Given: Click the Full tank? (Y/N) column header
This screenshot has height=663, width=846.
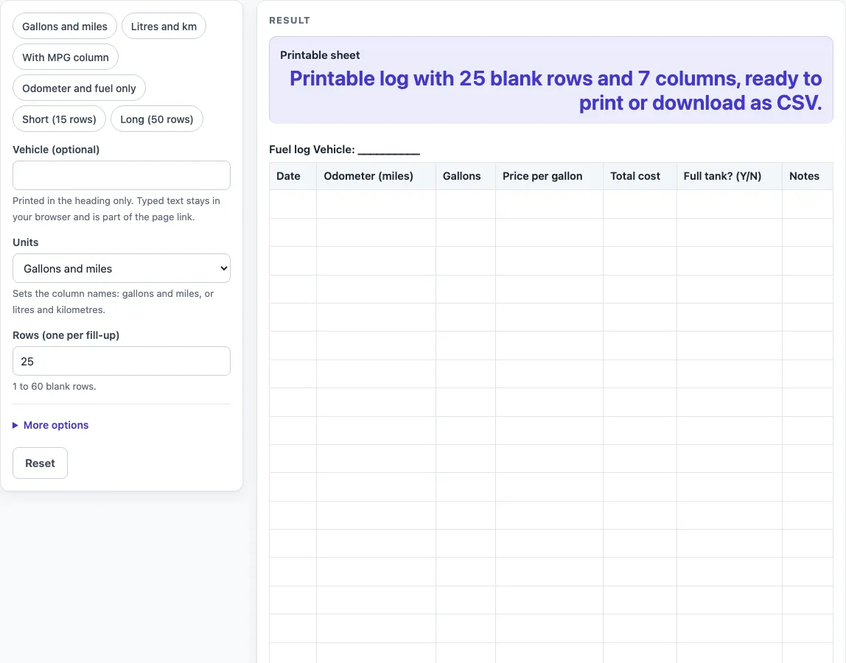Looking at the screenshot, I should click(x=730, y=176).
